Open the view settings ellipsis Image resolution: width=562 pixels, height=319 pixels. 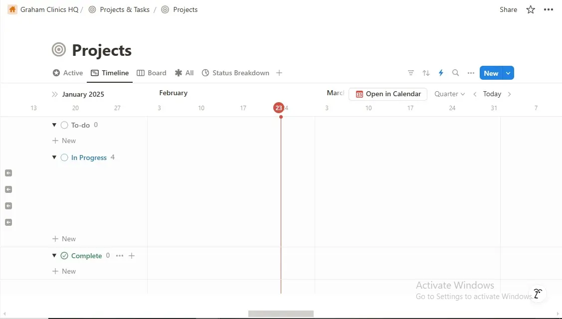pos(471,73)
